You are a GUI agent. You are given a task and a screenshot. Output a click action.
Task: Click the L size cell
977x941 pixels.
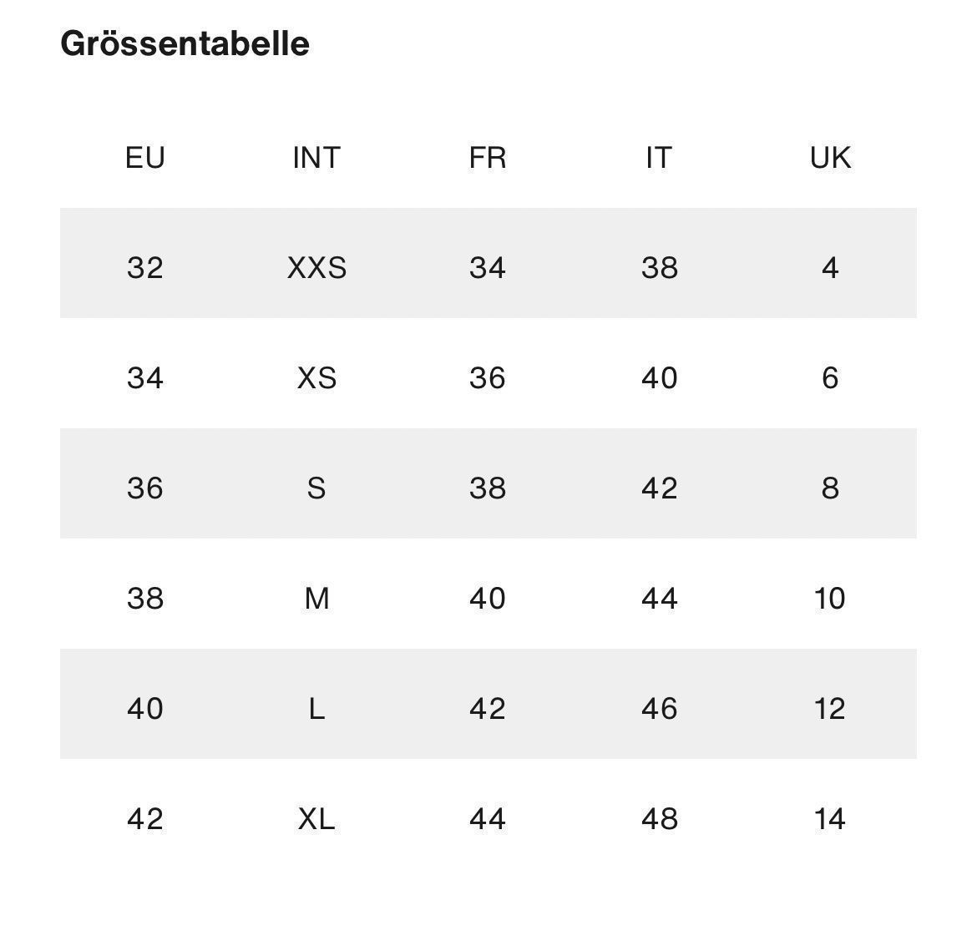(x=316, y=709)
